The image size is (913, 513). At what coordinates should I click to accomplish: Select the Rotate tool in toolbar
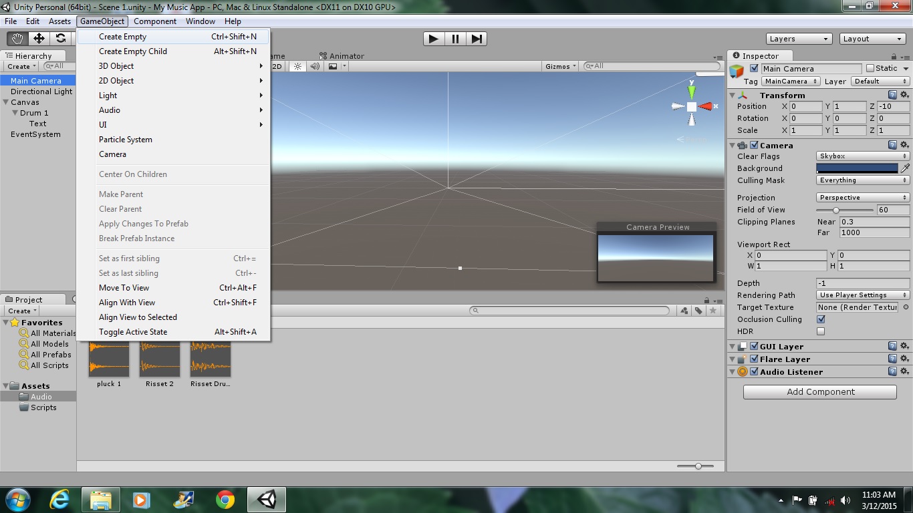pos(60,39)
